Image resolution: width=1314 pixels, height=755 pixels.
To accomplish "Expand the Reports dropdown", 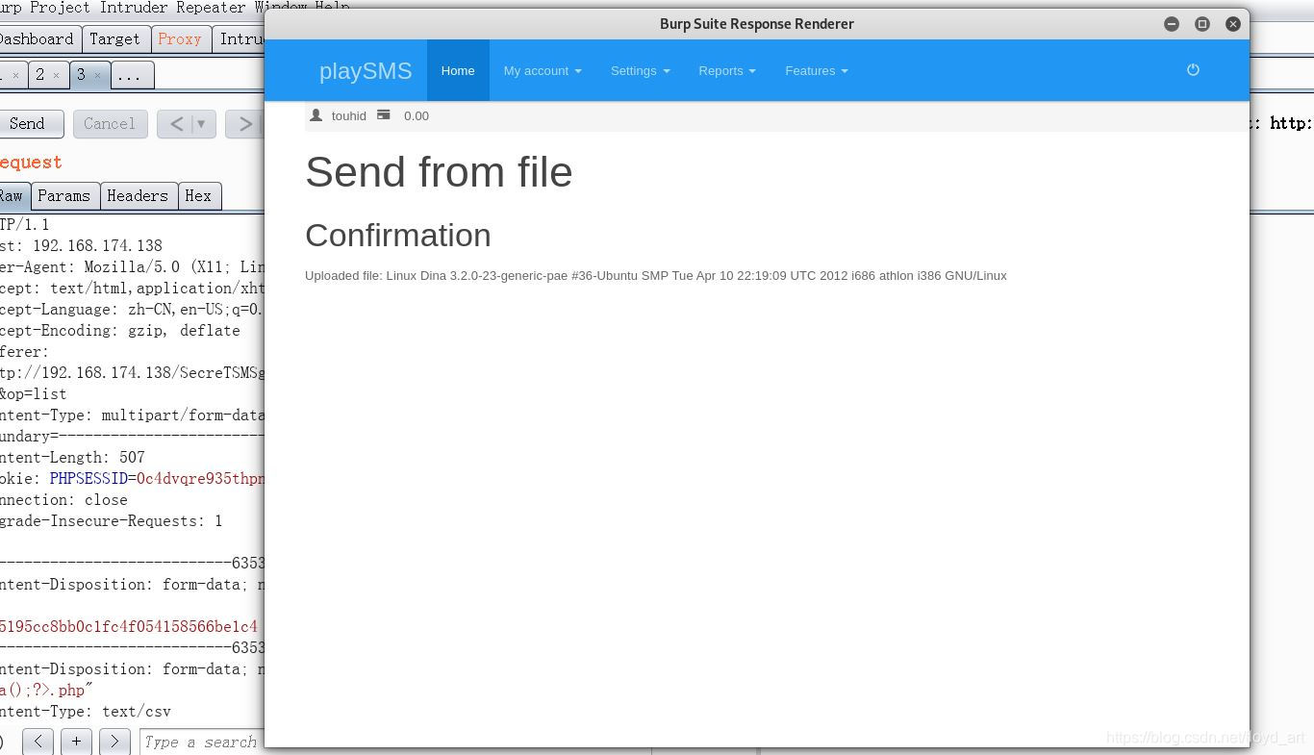I will point(727,70).
